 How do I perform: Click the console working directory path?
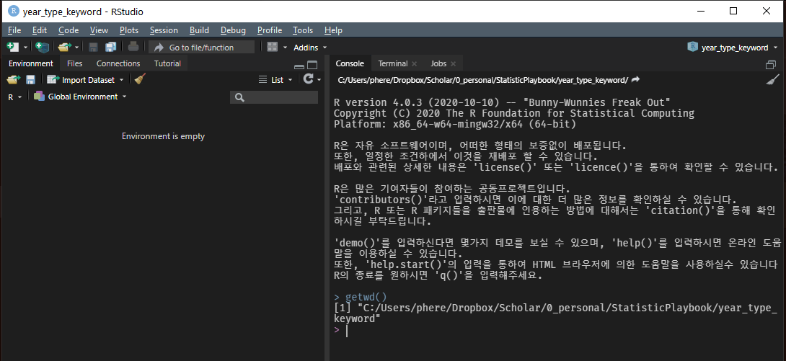coord(482,80)
